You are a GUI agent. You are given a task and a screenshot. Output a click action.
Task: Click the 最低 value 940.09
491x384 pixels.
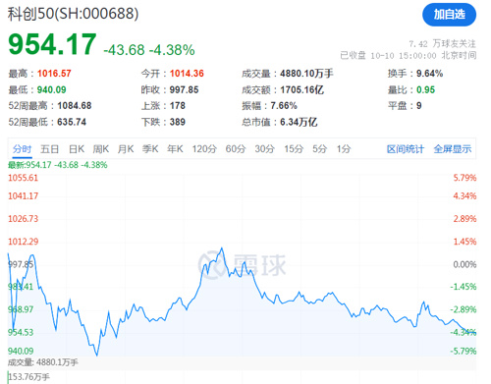(51, 89)
